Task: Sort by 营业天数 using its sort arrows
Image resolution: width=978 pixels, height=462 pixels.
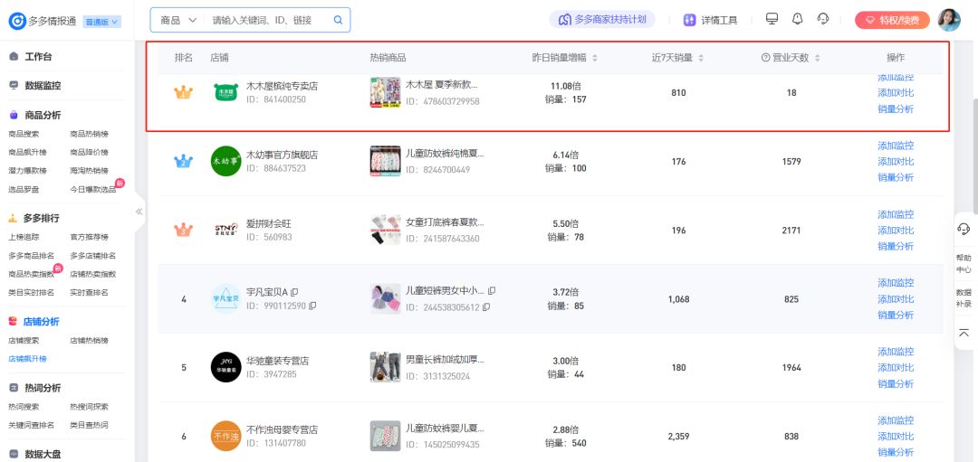Action: [x=817, y=58]
